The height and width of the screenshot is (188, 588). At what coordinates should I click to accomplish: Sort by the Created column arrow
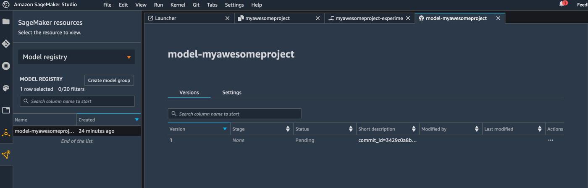pyautogui.click(x=136, y=120)
